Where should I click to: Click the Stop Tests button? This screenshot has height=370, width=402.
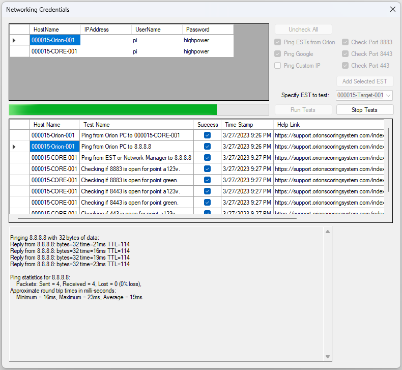pos(364,110)
